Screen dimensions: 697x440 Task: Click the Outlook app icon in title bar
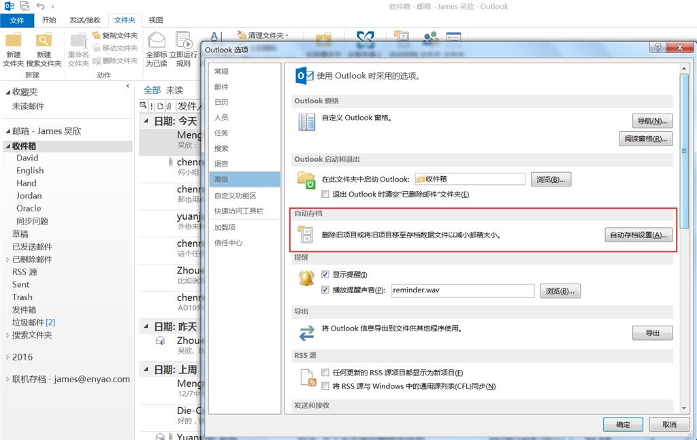(x=9, y=6)
